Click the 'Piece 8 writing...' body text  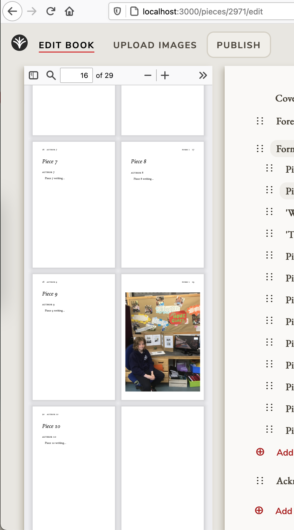(x=143, y=179)
